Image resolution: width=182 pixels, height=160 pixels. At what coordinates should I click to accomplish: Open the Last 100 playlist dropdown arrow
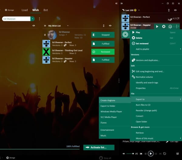pyautogui.click(x=139, y=10)
